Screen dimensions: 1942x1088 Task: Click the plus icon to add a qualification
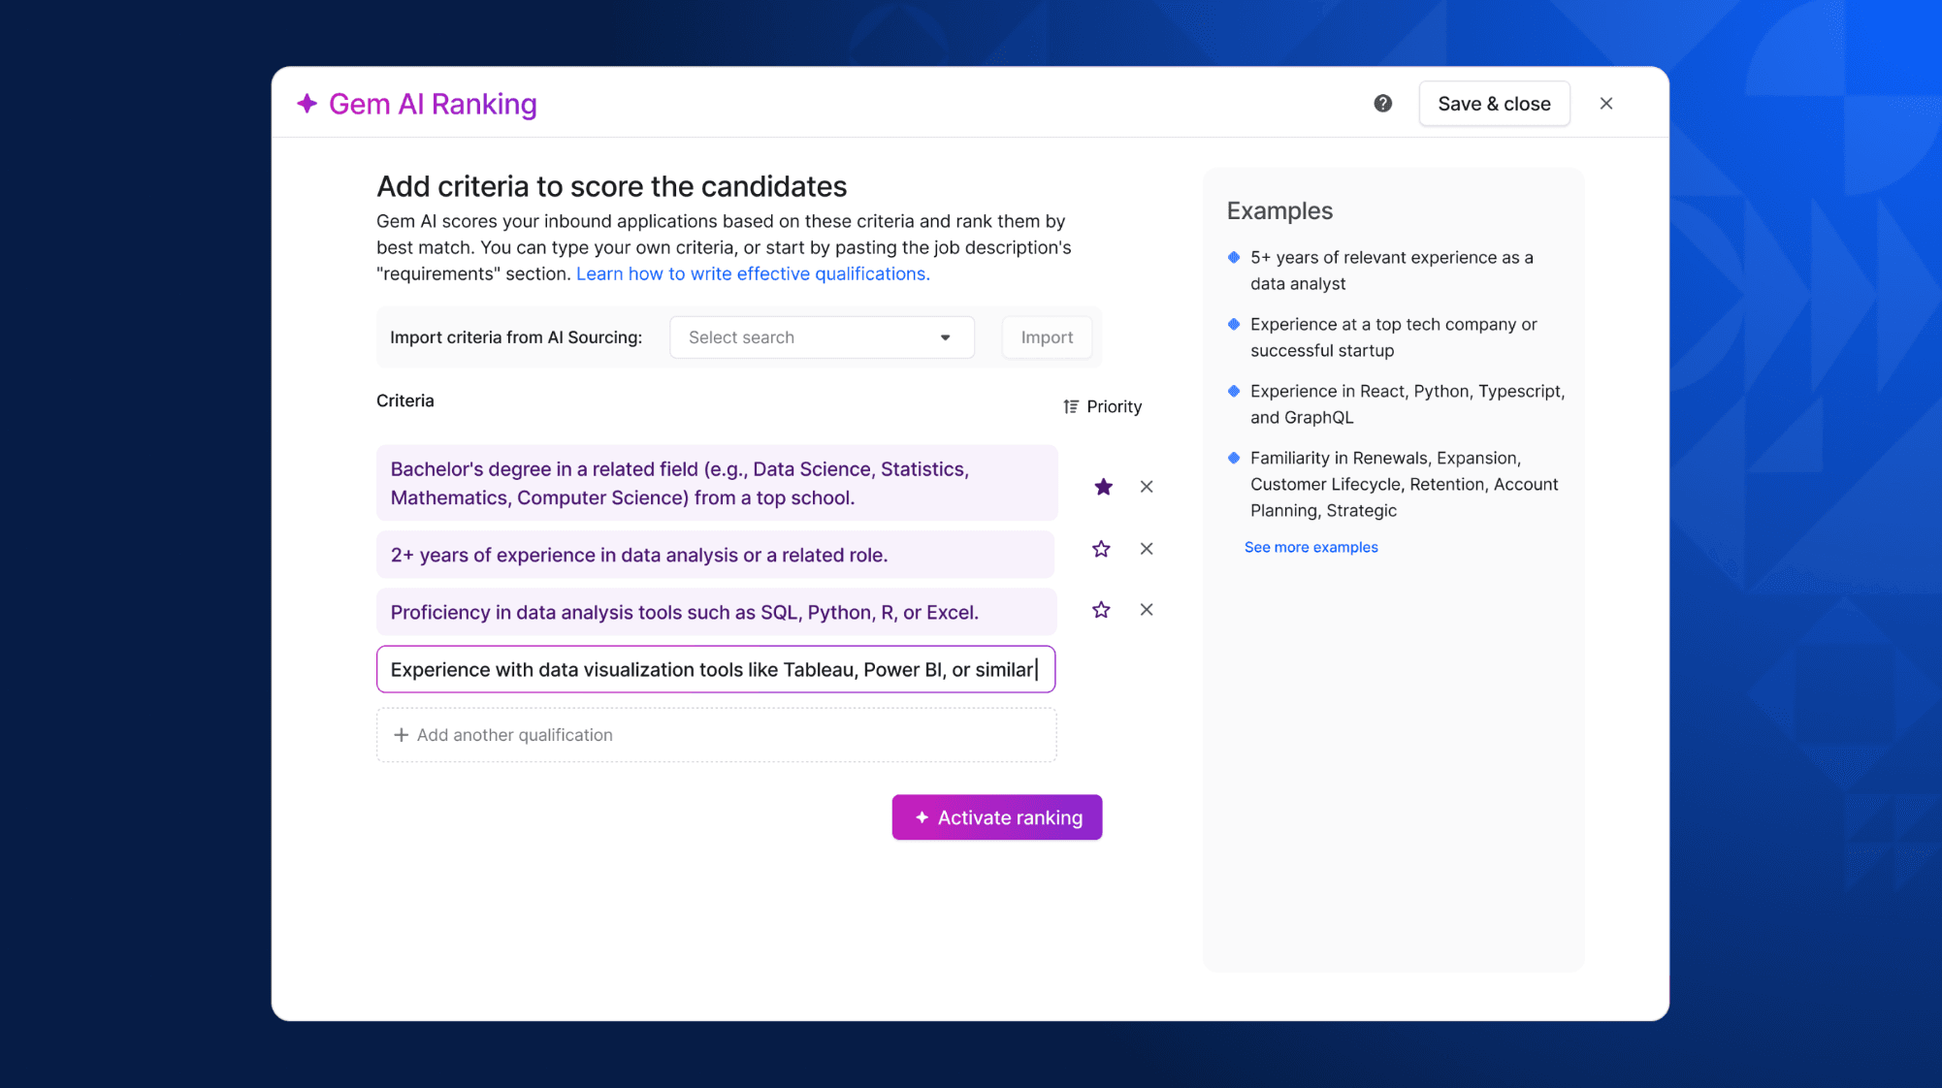(402, 734)
